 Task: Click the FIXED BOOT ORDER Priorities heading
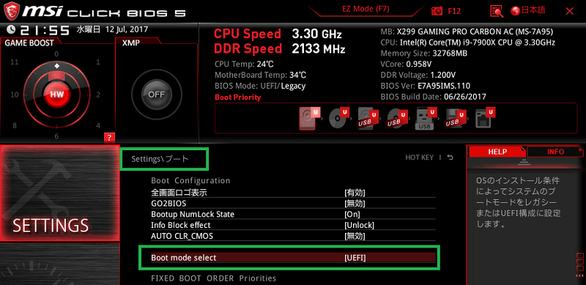coord(213,278)
